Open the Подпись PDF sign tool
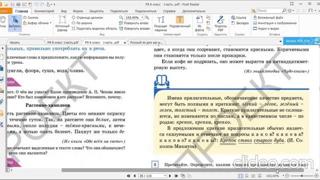Viewport: 320px width, 180px height. 220,23
